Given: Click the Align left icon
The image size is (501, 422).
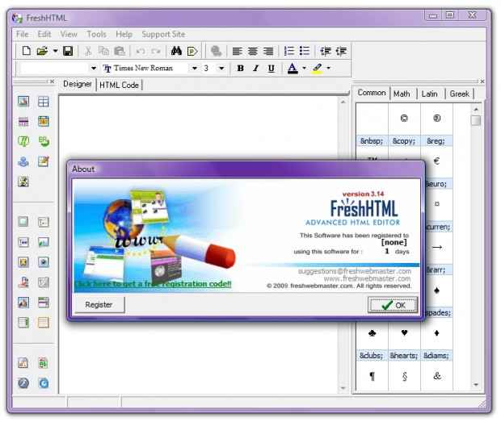Looking at the screenshot, I should point(237,51).
